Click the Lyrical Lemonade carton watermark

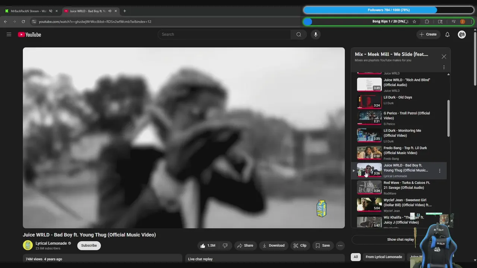tap(321, 208)
